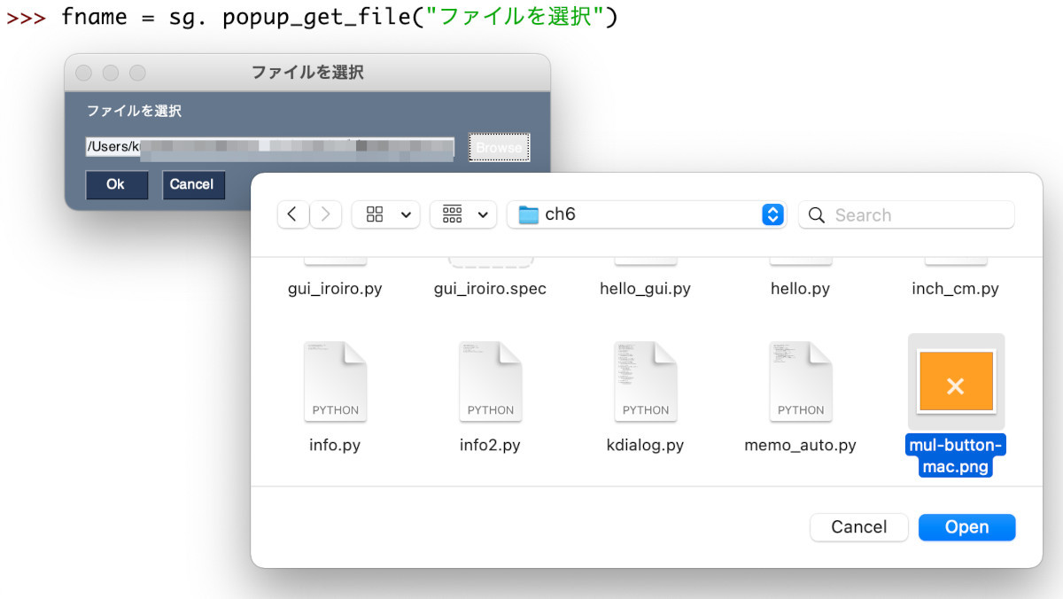The height and width of the screenshot is (599, 1063).
Task: Click the mul-button-mac.png thumbnail
Action: [956, 382]
